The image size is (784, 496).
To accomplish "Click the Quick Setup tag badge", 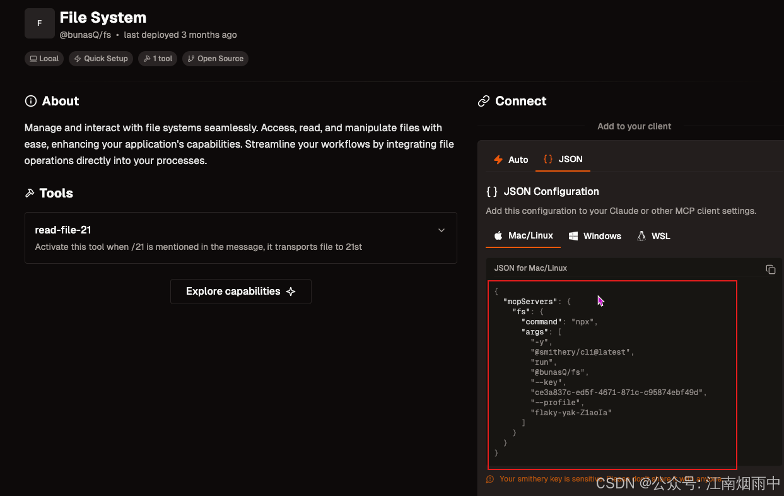I will tap(101, 59).
